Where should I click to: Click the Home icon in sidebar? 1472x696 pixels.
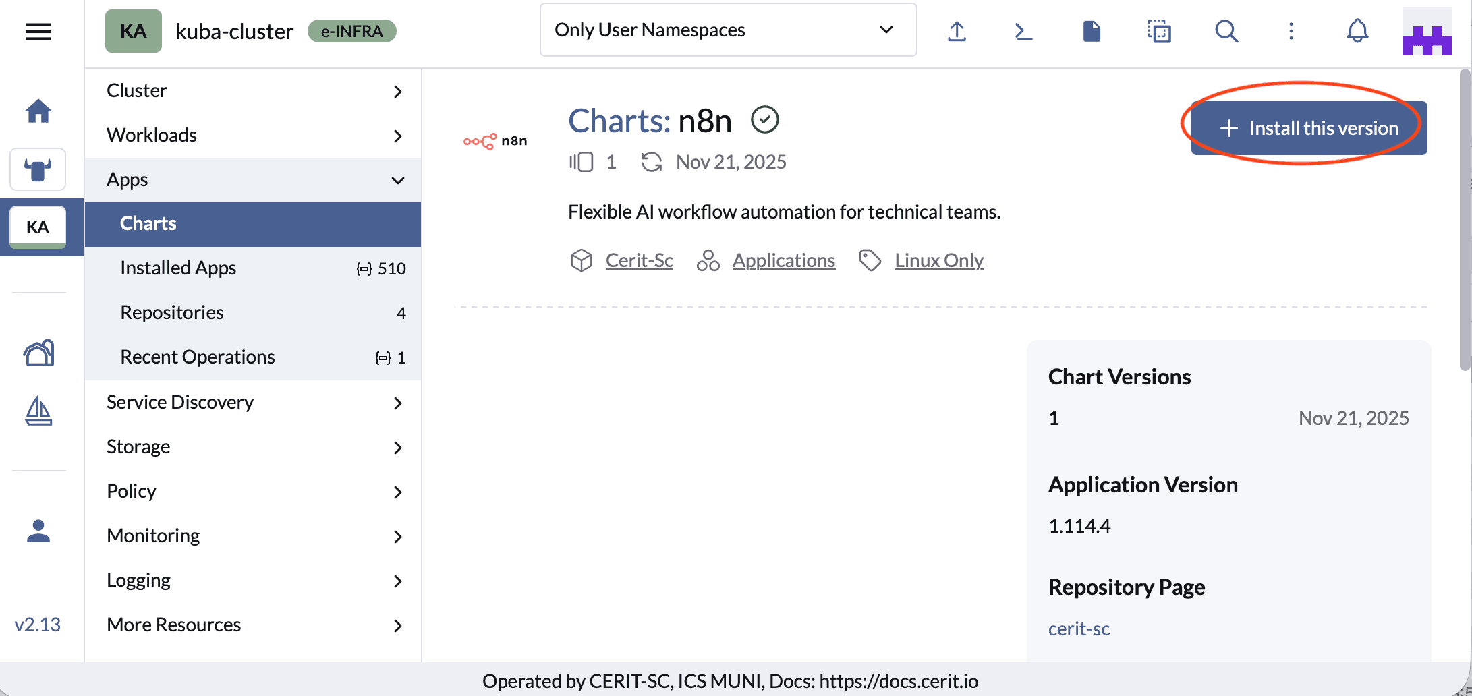pyautogui.click(x=38, y=111)
